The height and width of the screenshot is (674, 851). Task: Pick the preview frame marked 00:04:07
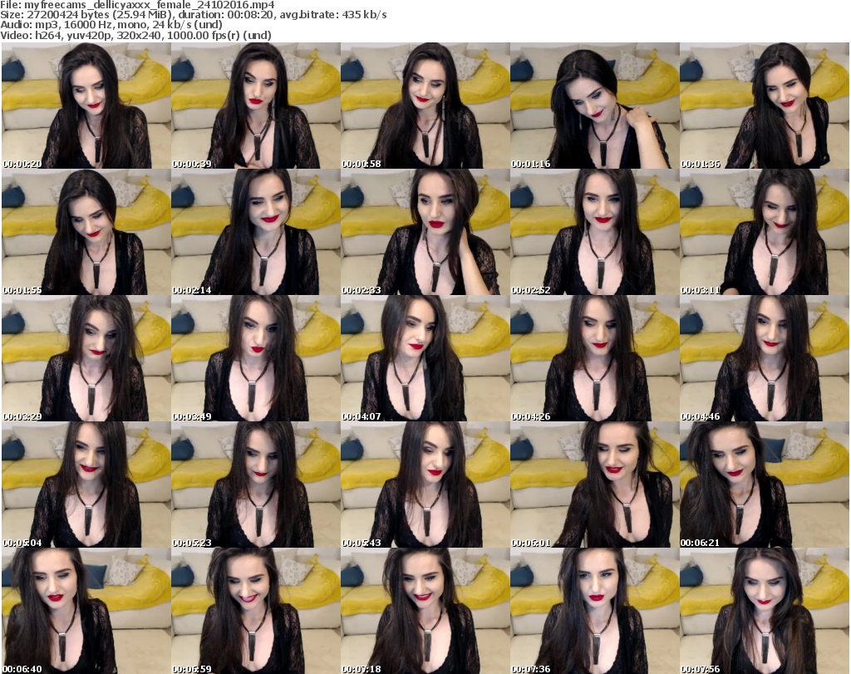pyautogui.click(x=425, y=358)
